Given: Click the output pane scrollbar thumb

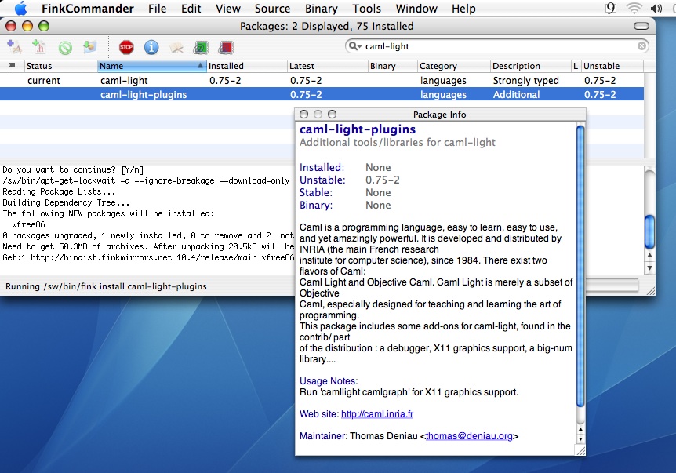Looking at the screenshot, I should point(649,232).
